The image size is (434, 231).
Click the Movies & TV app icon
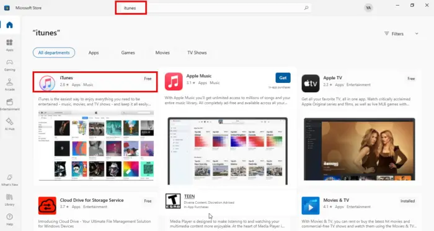pyautogui.click(x=310, y=206)
